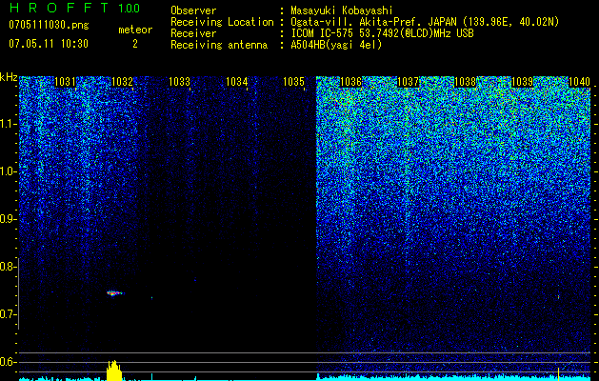Viewport: 599px width, 381px height.
Task: Click time marker 1036
Action: tap(351, 82)
